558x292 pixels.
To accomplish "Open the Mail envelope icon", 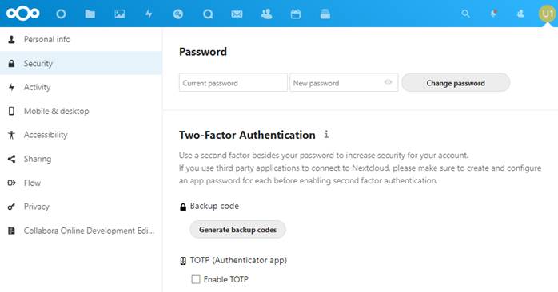I will [x=237, y=14].
